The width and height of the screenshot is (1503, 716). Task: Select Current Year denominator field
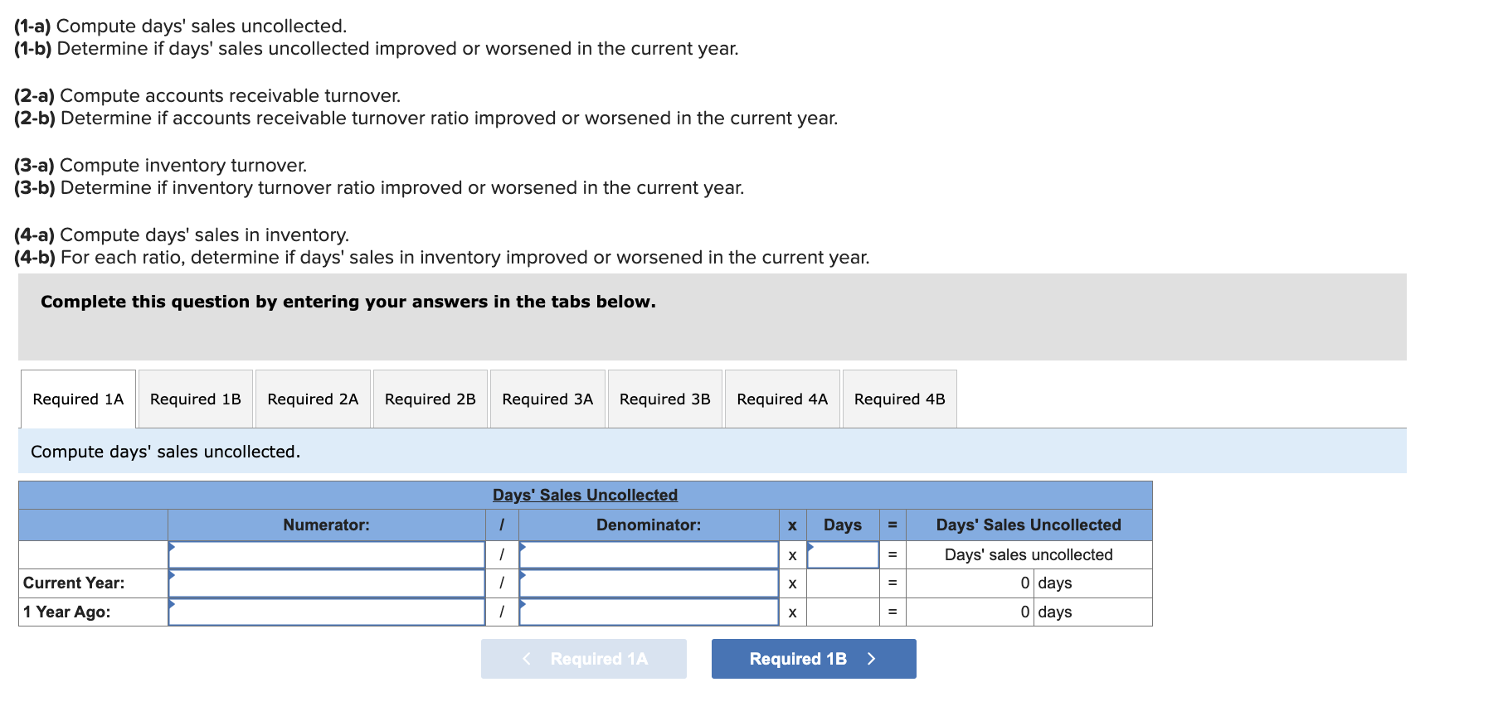(649, 583)
